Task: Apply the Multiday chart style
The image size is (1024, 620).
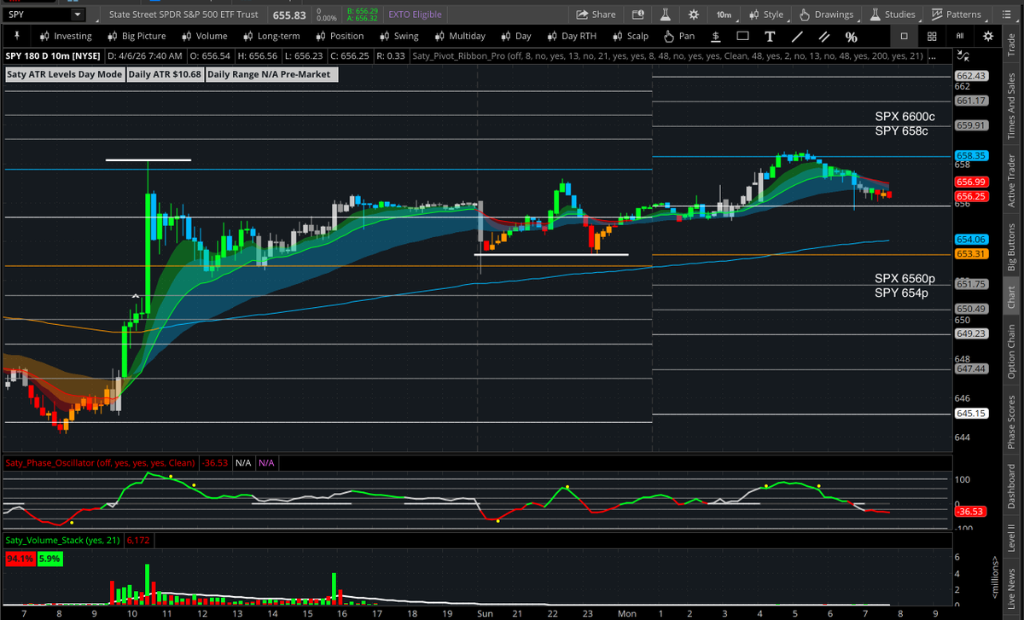Action: 458,36
